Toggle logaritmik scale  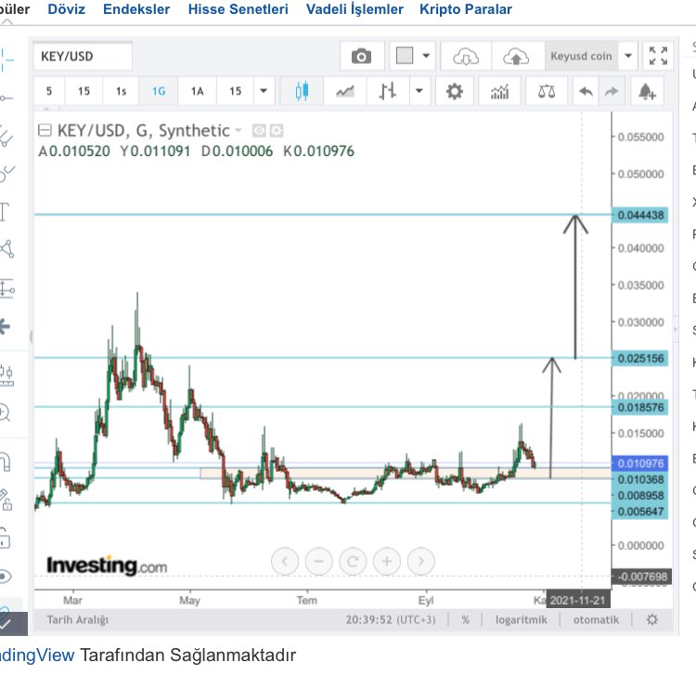(x=522, y=619)
